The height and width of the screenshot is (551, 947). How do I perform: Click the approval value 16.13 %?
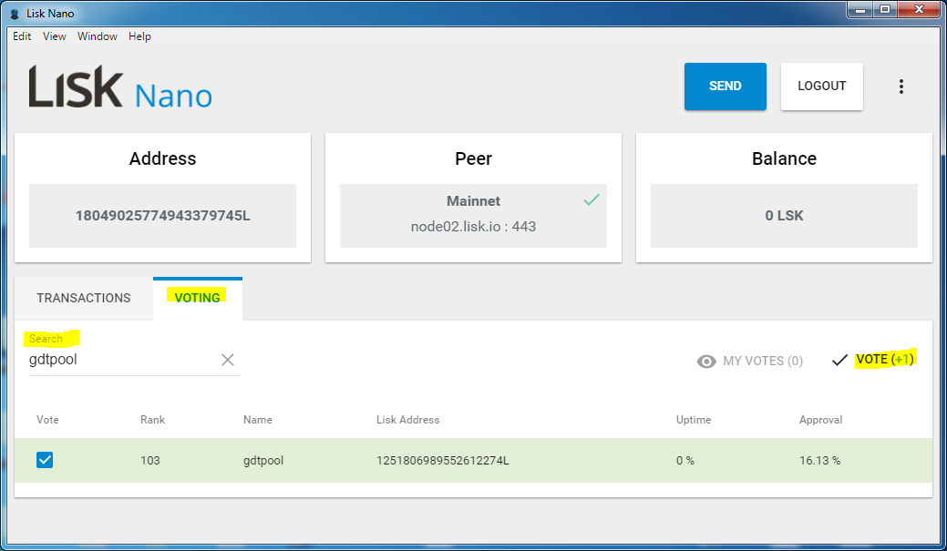(819, 461)
